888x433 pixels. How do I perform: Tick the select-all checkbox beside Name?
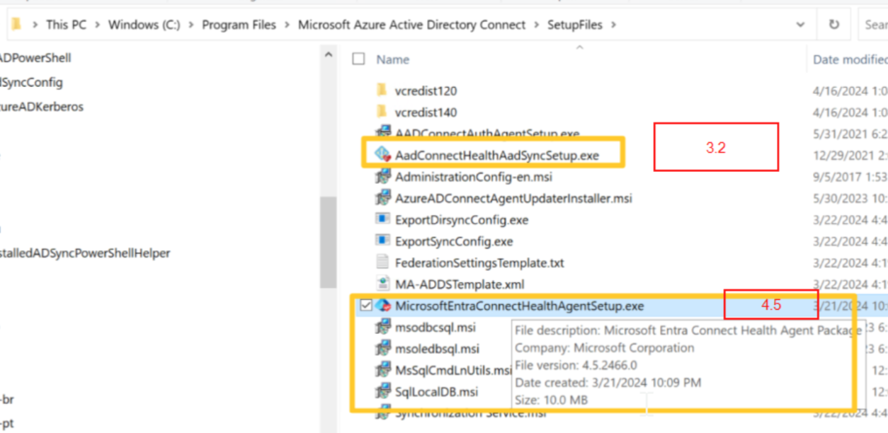(x=359, y=59)
